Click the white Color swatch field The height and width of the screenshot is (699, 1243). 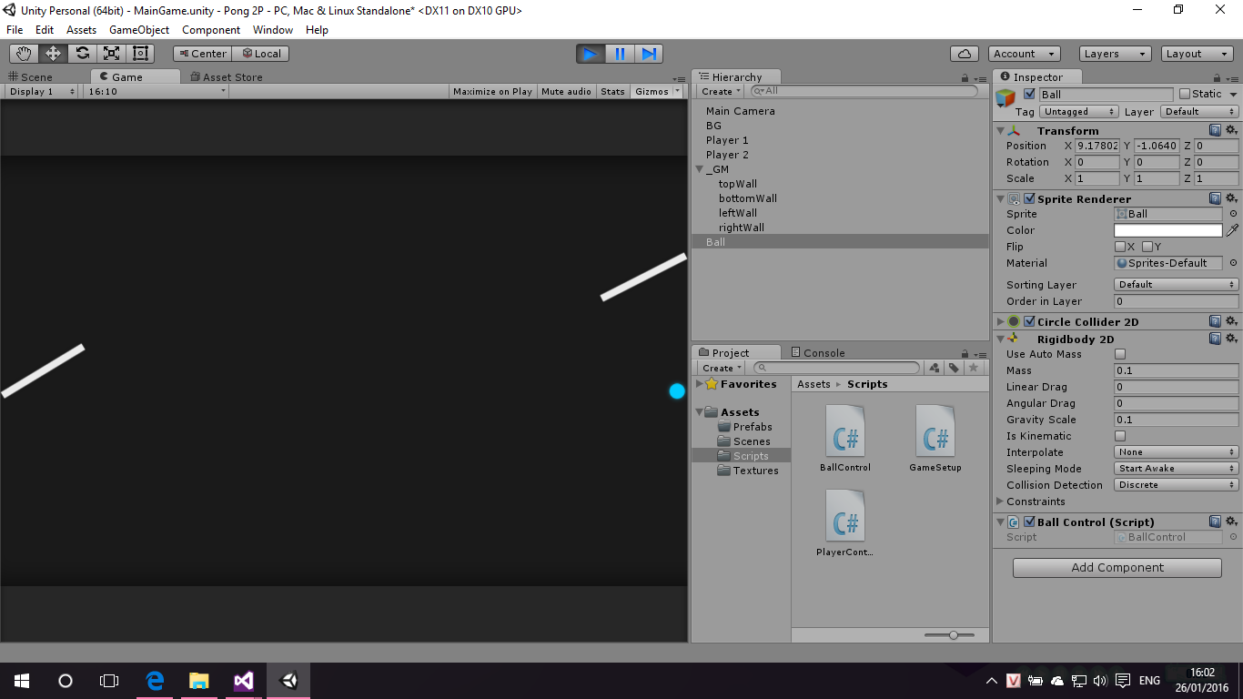point(1167,230)
